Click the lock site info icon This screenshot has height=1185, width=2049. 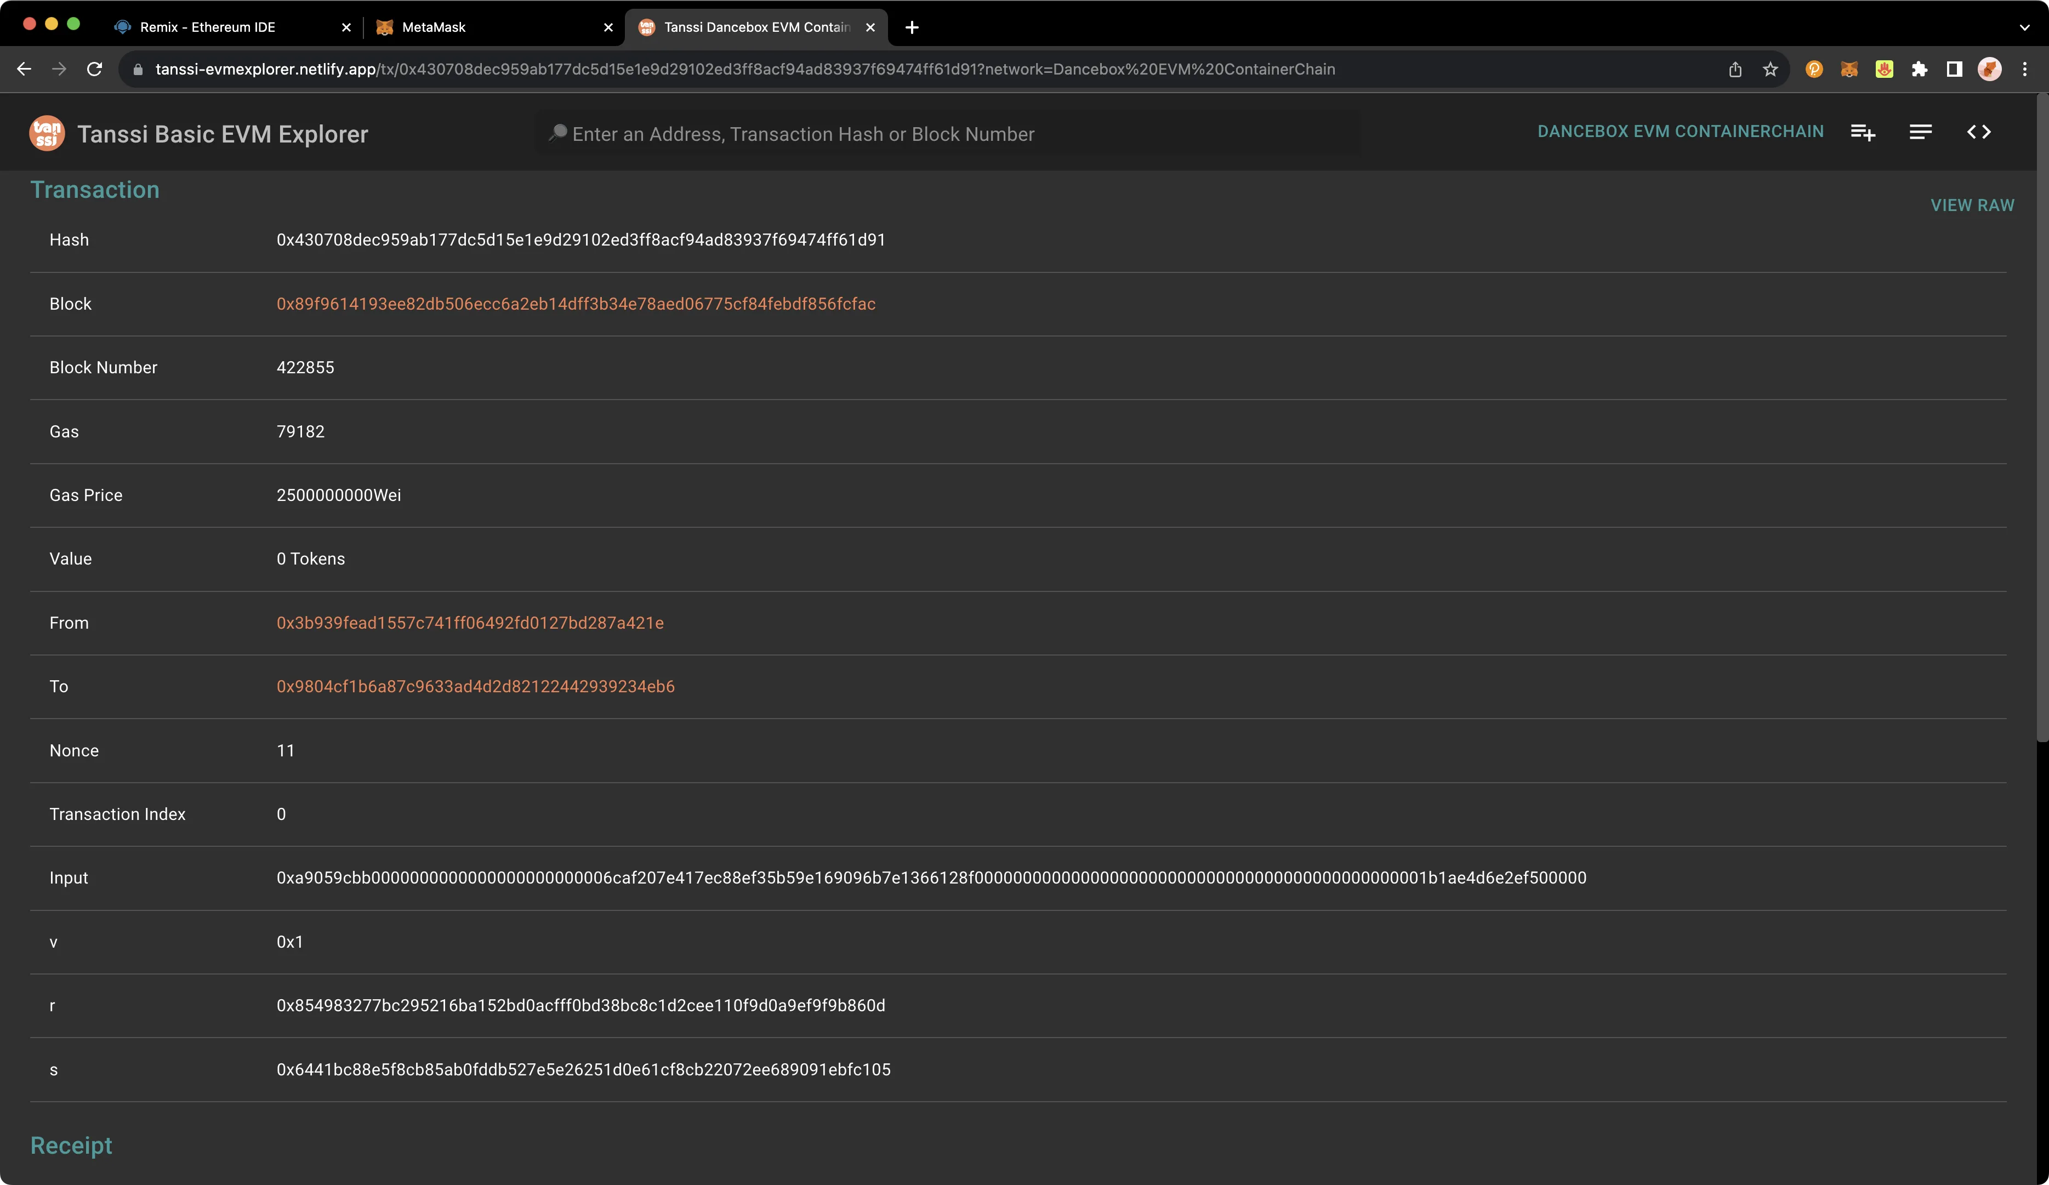pyautogui.click(x=138, y=69)
